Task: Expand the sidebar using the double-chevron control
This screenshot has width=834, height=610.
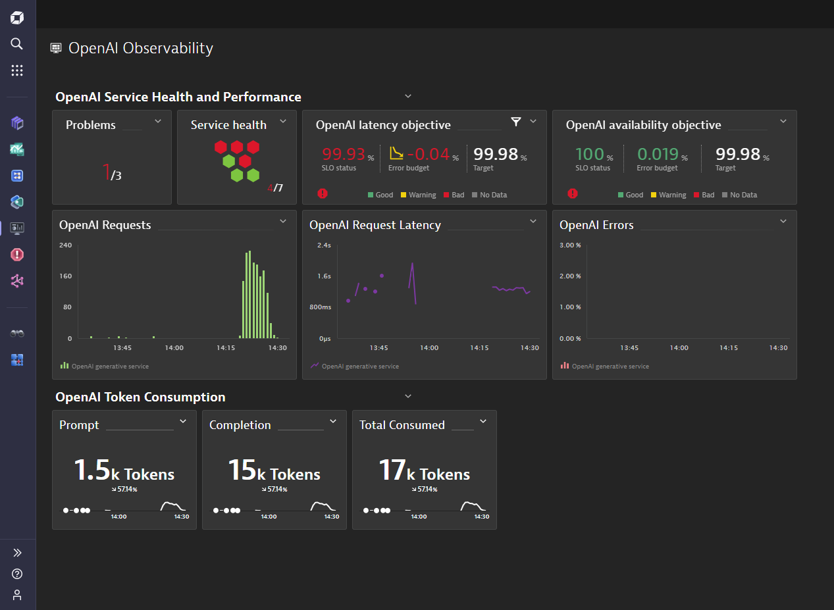Action: [16, 552]
